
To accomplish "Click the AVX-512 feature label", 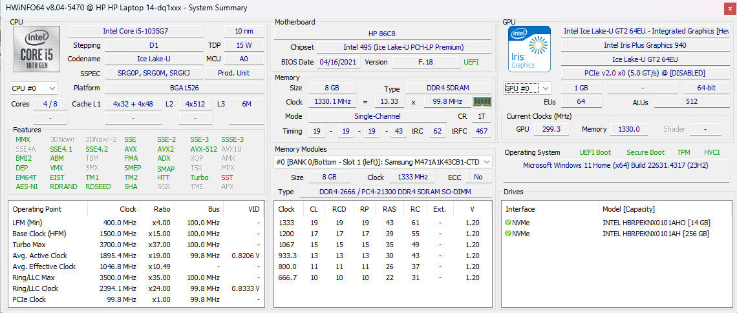I will pos(204,149).
